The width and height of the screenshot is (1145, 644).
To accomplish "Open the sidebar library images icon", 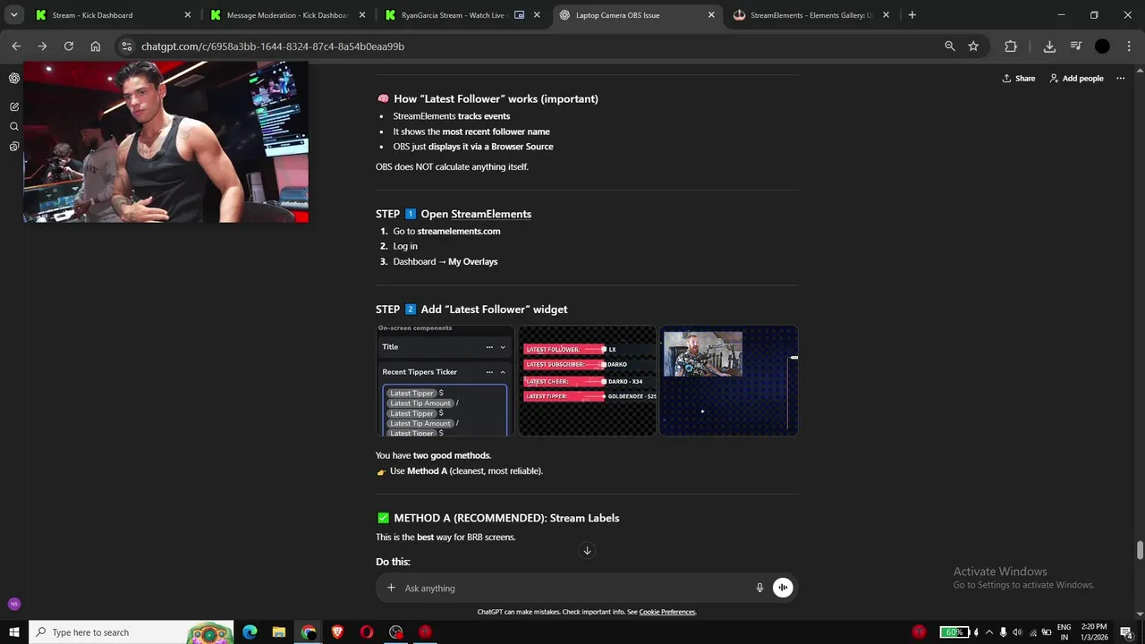I will pos(14,146).
